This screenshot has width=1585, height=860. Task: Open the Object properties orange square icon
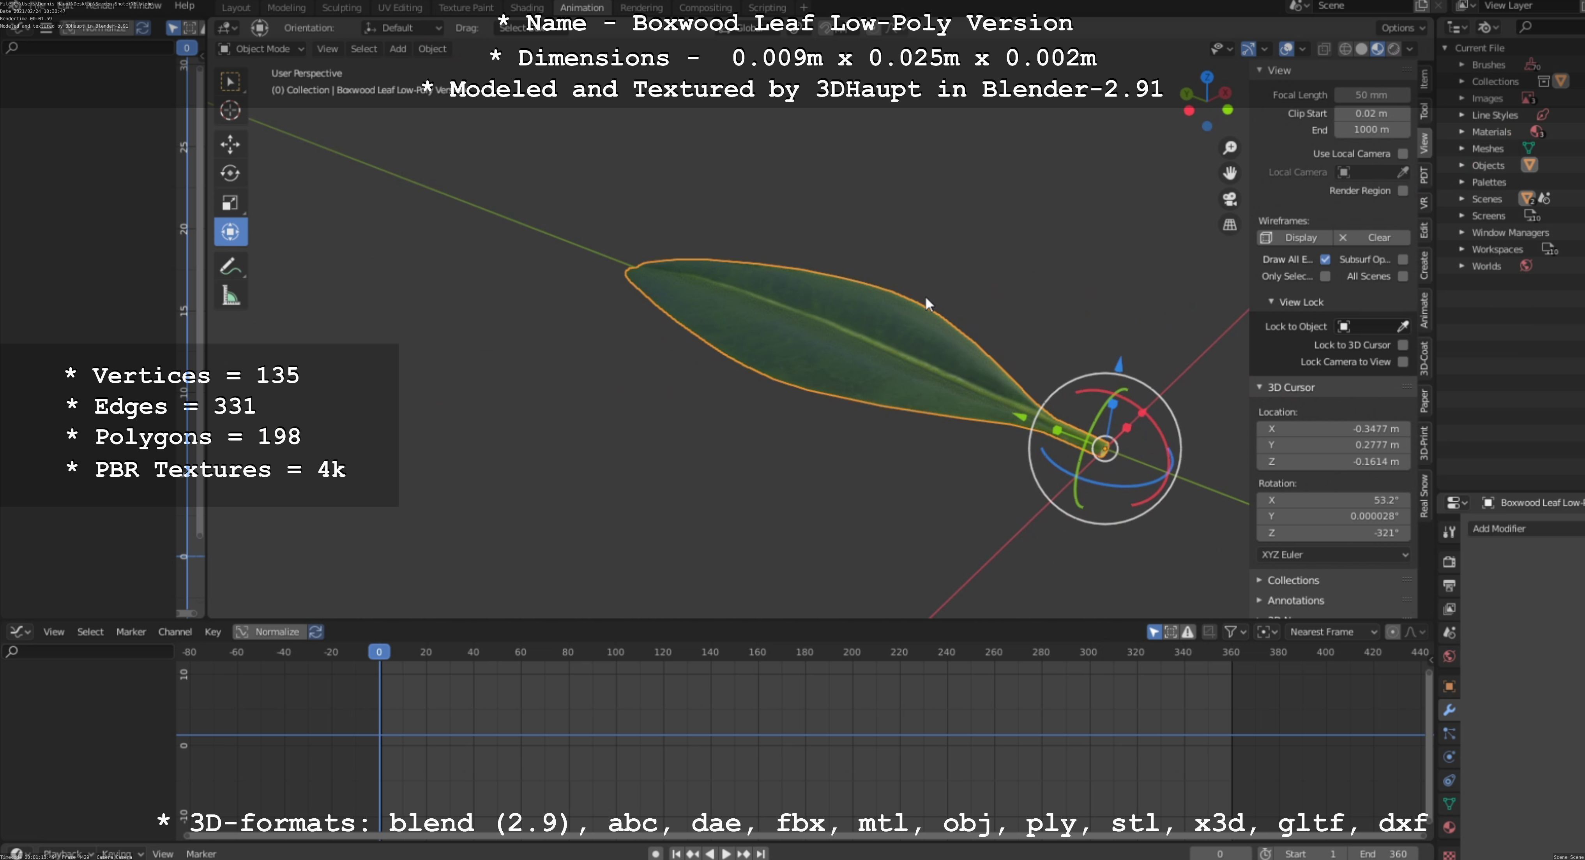(x=1449, y=686)
